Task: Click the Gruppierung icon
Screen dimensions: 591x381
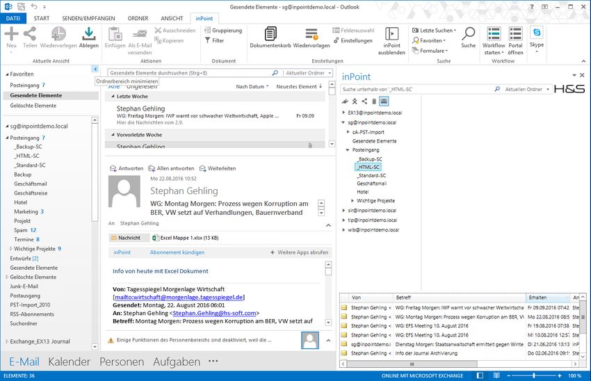Action: click(x=207, y=30)
